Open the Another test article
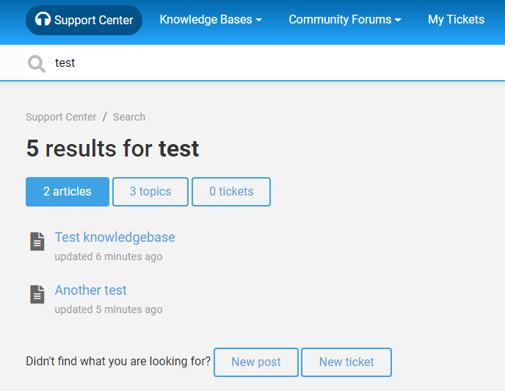The image size is (505, 391). pyautogui.click(x=91, y=290)
